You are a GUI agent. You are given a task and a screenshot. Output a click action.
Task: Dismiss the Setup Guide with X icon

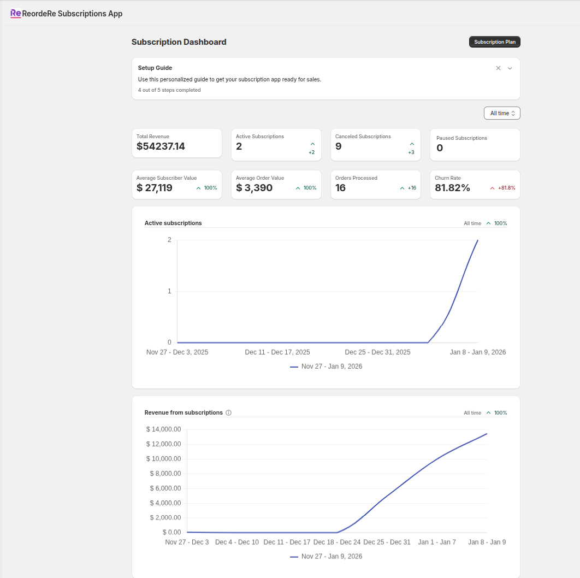click(x=498, y=68)
